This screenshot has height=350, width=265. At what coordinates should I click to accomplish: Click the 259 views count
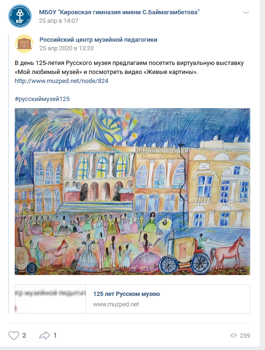pos(245,335)
